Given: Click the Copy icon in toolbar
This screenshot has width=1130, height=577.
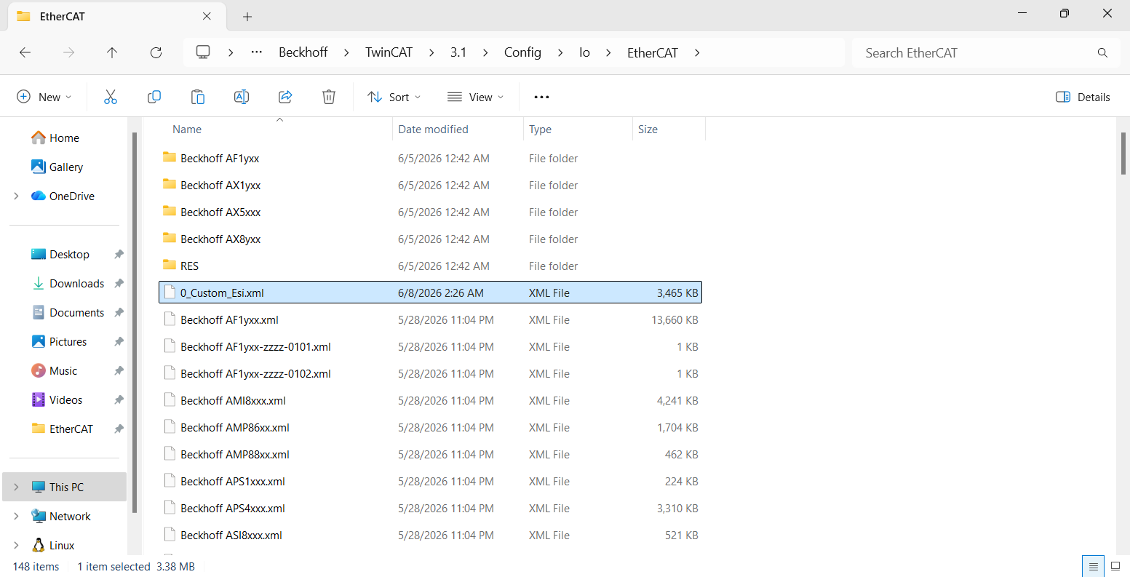Looking at the screenshot, I should point(154,97).
